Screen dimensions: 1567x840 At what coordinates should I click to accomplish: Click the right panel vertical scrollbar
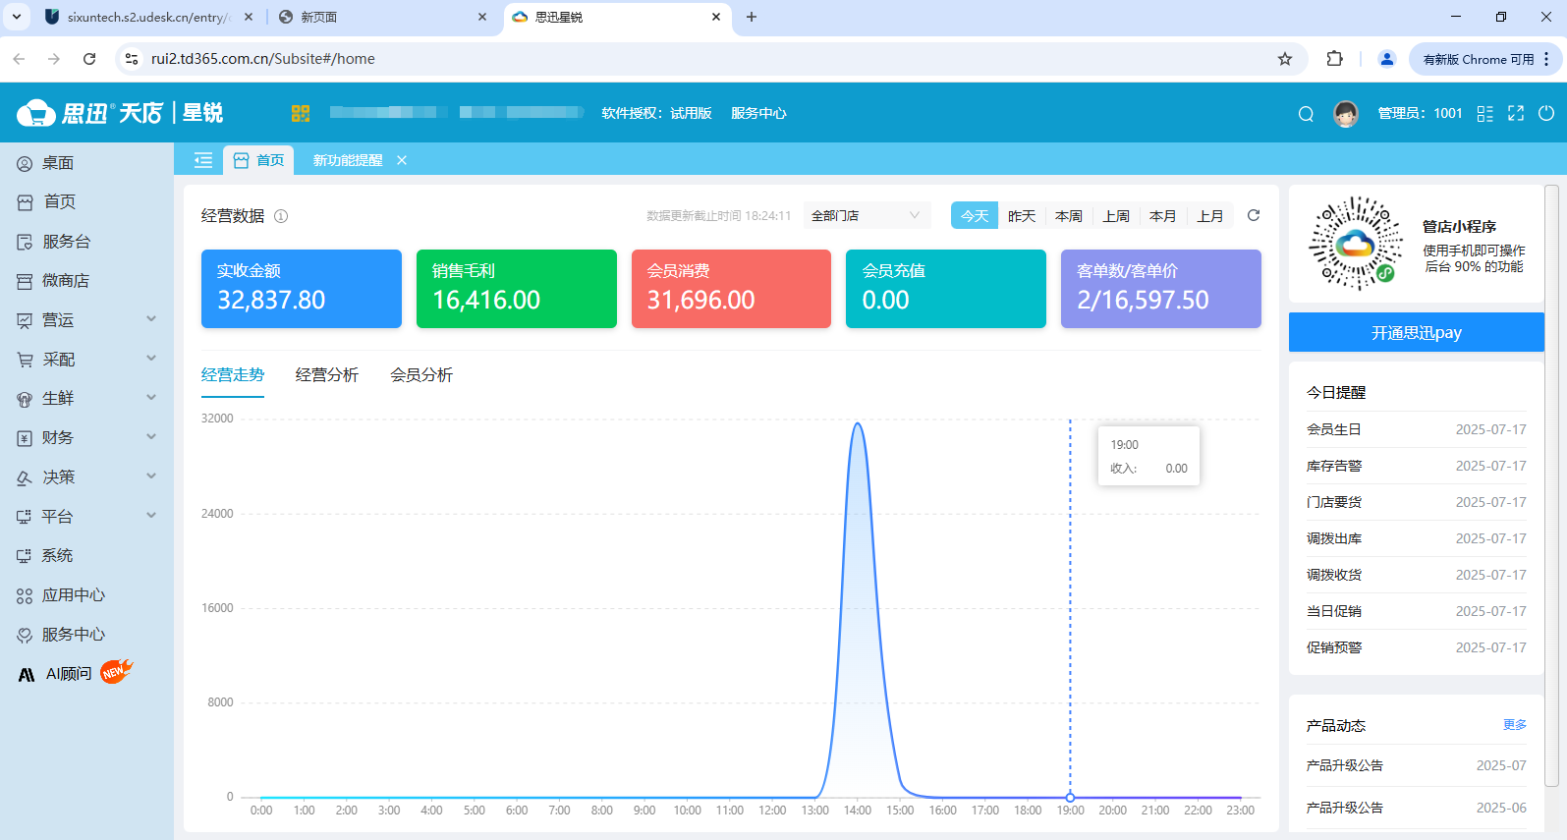(1551, 485)
